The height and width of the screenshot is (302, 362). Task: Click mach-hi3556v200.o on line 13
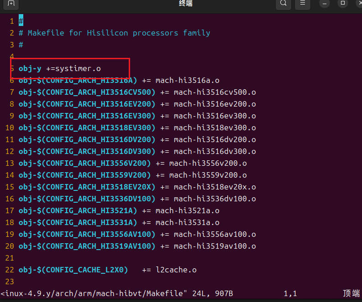pyautogui.click(x=208, y=163)
